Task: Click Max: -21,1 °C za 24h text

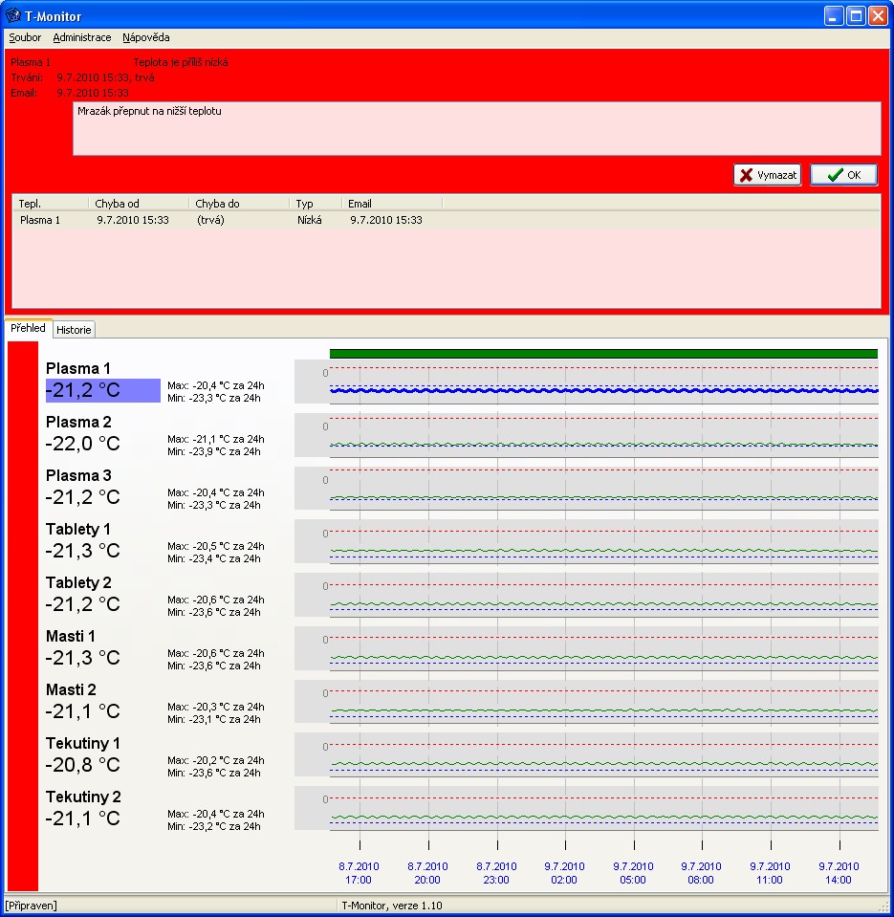Action: pyautogui.click(x=216, y=439)
